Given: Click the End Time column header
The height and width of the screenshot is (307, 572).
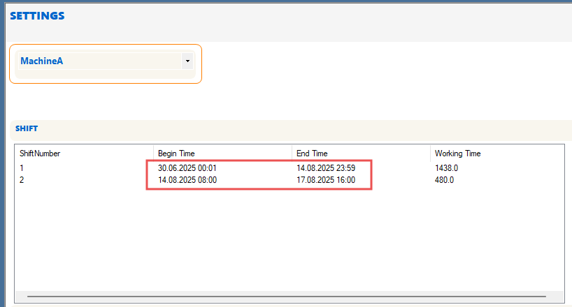Looking at the screenshot, I should pyautogui.click(x=312, y=153).
